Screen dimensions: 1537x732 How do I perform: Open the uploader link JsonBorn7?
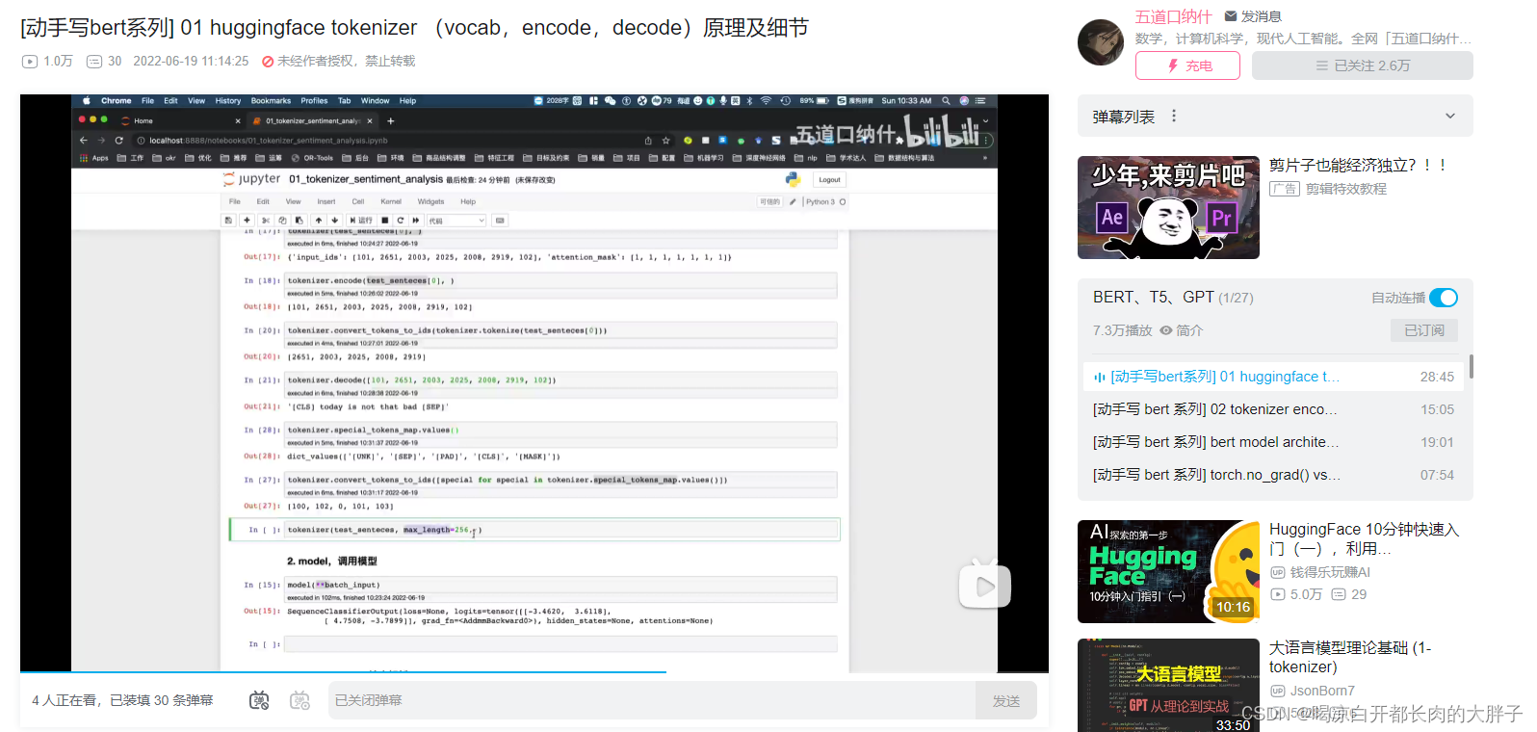click(x=1322, y=691)
